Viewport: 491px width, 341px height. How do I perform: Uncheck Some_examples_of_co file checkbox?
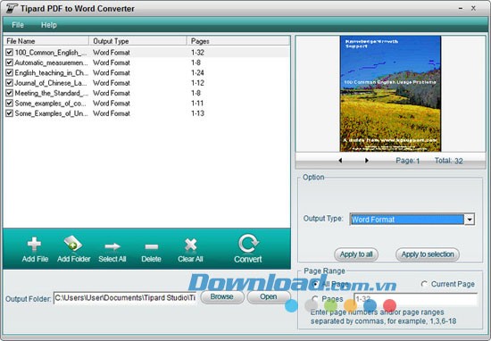[x=10, y=103]
